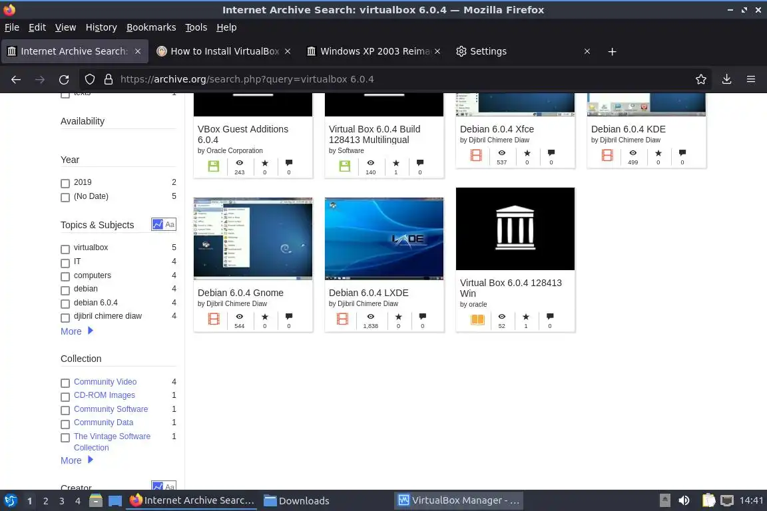Screen dimensions: 767x511
Task: Open the file manager launcher in taskbar
Action: click(x=96, y=501)
